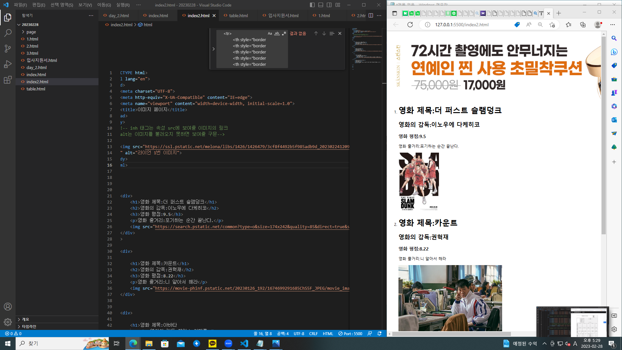Click Live Server Port 5500 status item
Screen dimensions: 622x350
tap(350, 333)
